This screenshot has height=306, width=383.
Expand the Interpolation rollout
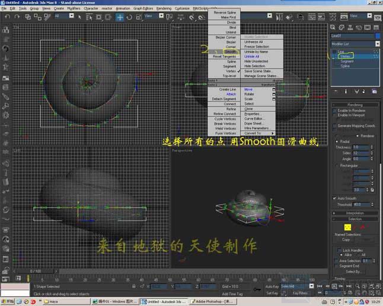[355, 213]
